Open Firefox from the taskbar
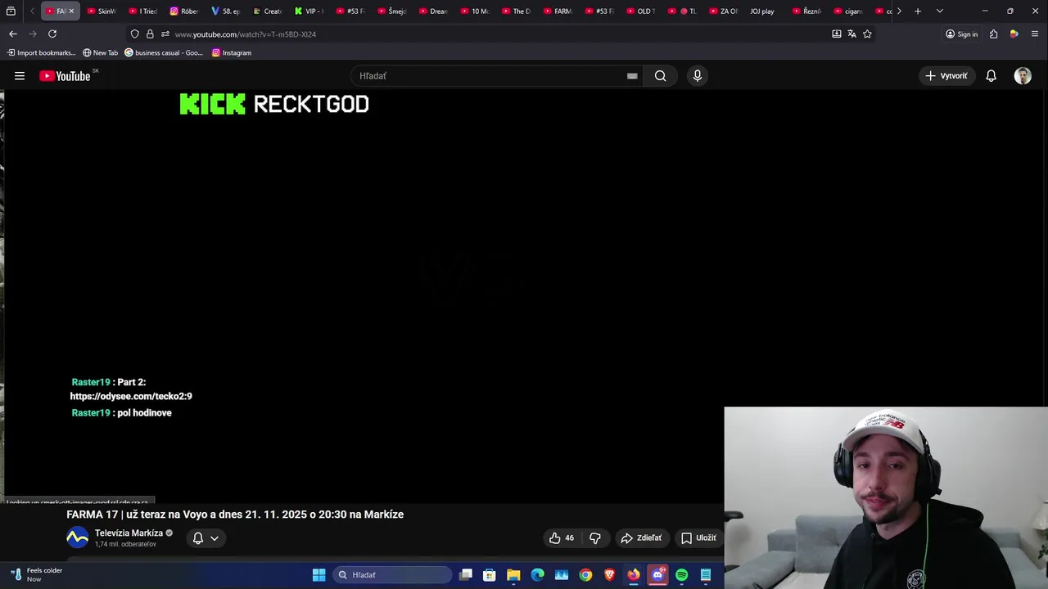Image resolution: width=1048 pixels, height=589 pixels. click(x=634, y=575)
